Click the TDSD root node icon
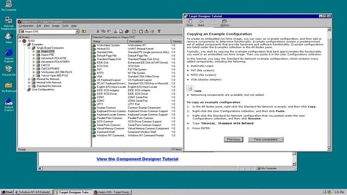Screen dimensions: 347x195 [24, 41]
